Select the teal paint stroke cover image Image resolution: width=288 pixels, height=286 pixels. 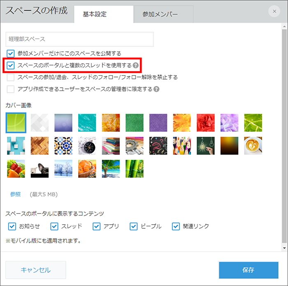87,123
